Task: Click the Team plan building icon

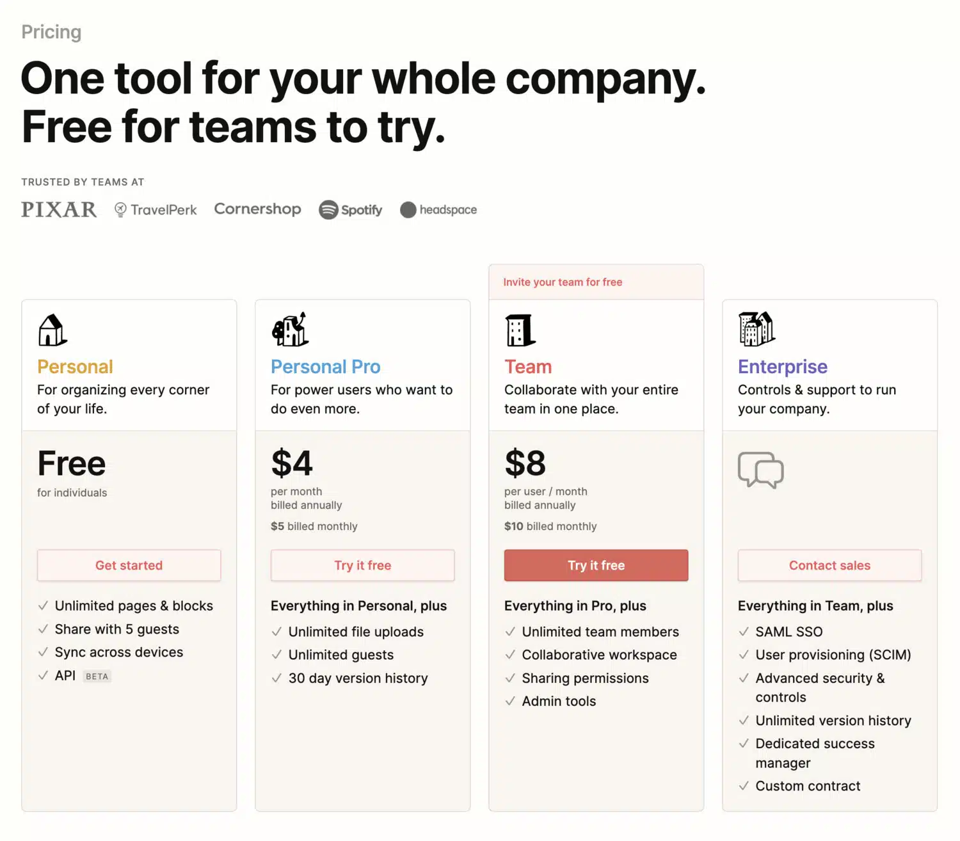Action: click(520, 330)
